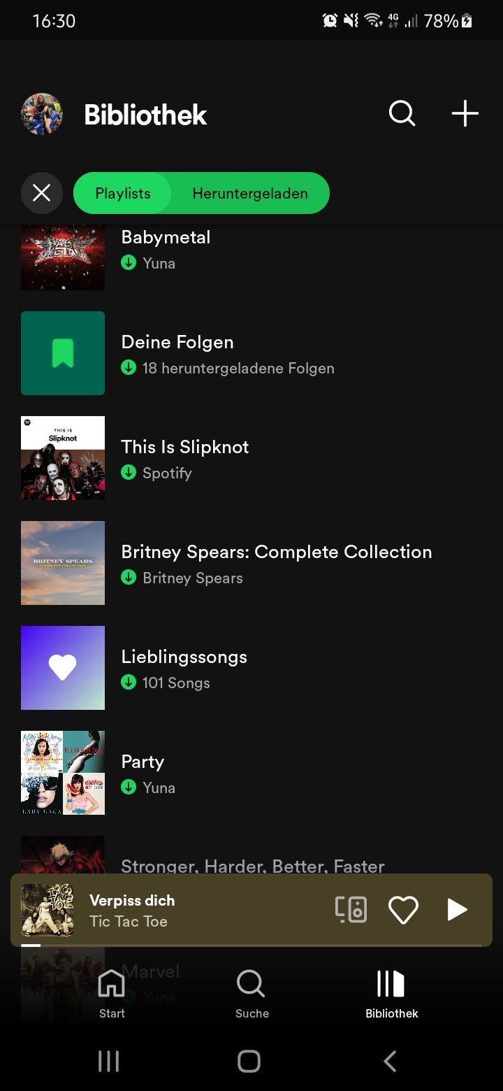The width and height of the screenshot is (503, 1091).
Task: Tap the playback progress bar in mini player
Action: [x=251, y=945]
